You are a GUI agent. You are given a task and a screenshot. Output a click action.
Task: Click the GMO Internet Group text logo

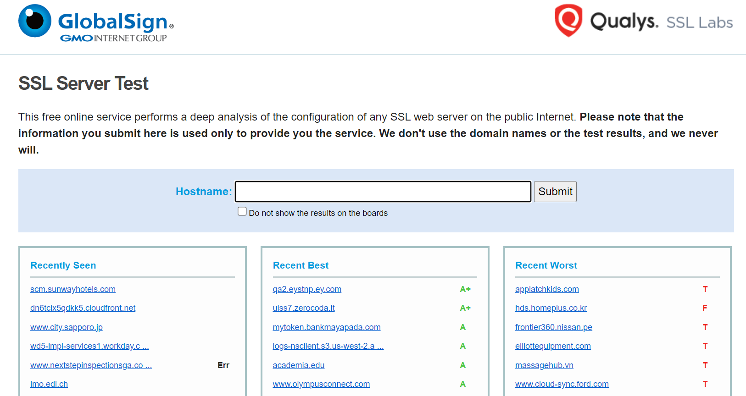click(113, 38)
